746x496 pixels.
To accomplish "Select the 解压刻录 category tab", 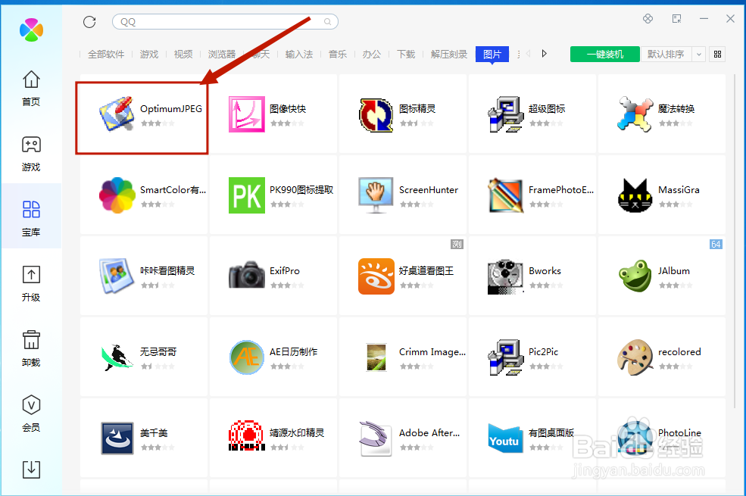I will [x=449, y=55].
